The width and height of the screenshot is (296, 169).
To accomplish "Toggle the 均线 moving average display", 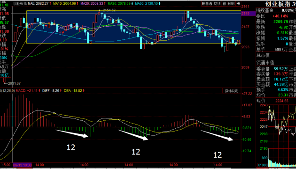I will click(217, 4).
